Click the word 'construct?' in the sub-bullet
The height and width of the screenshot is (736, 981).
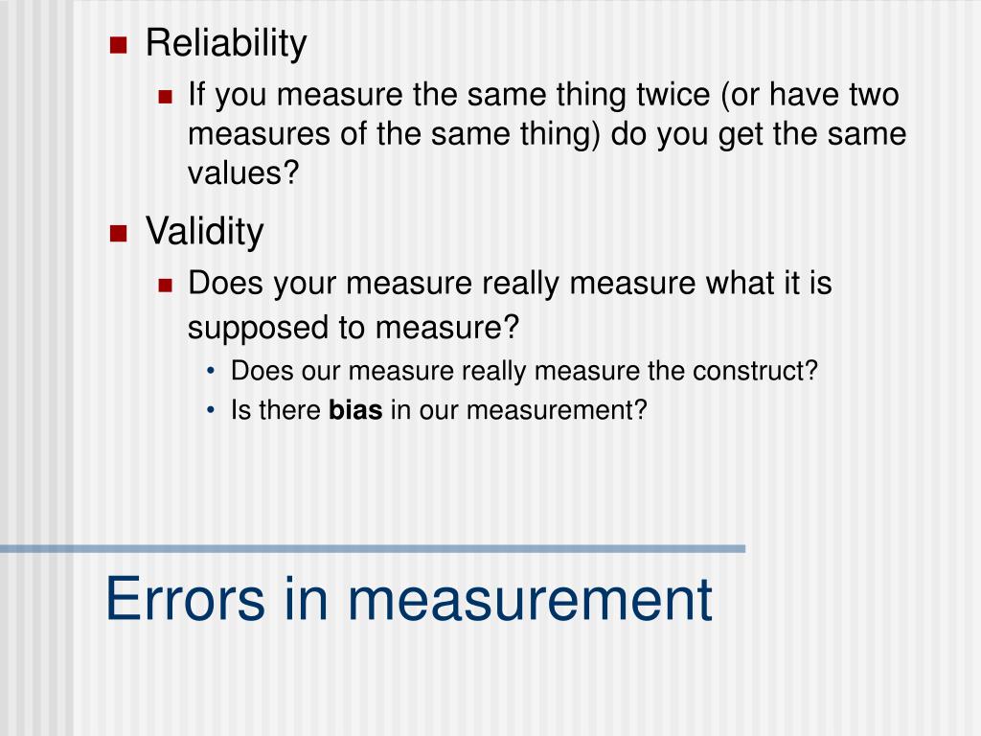pyautogui.click(x=755, y=371)
